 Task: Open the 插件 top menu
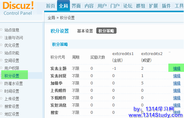point(166,6)
